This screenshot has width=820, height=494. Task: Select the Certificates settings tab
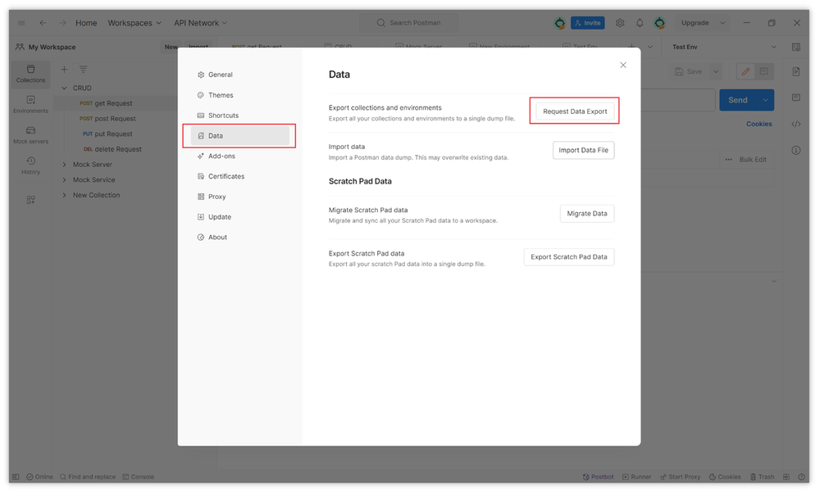(x=225, y=176)
